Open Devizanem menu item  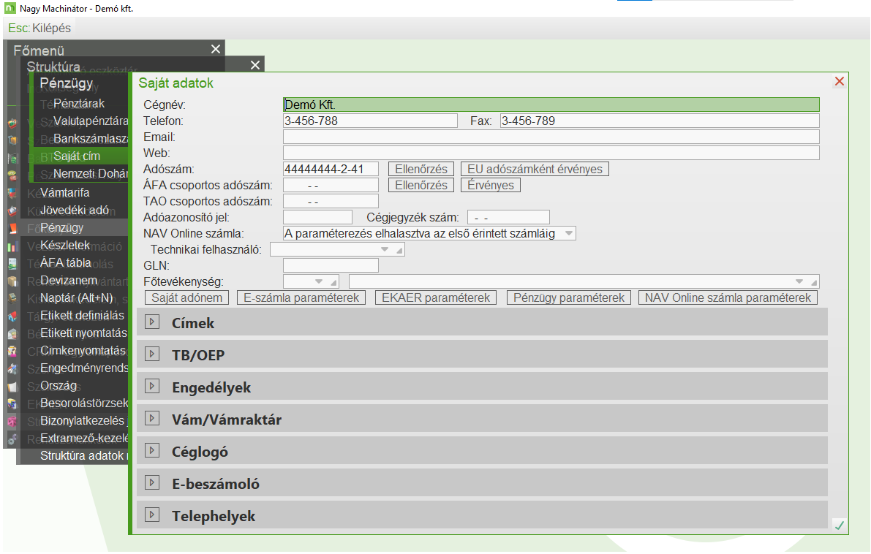(68, 281)
